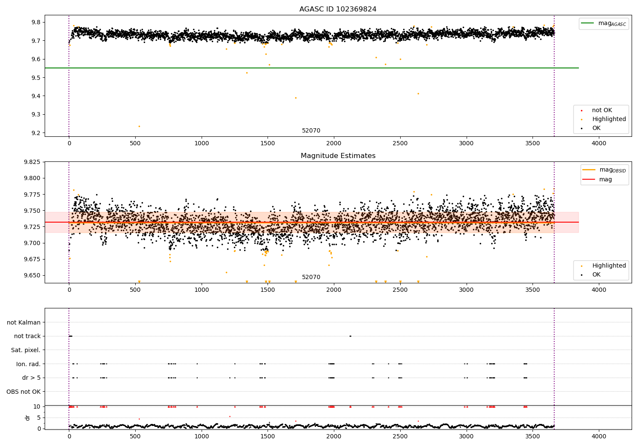Click the 'Sat. pixel.' row label
The image size is (638, 446).
click(26, 350)
